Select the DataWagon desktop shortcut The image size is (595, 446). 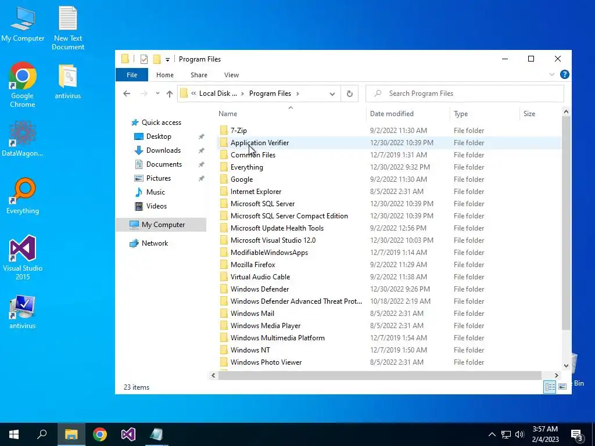pos(23,138)
